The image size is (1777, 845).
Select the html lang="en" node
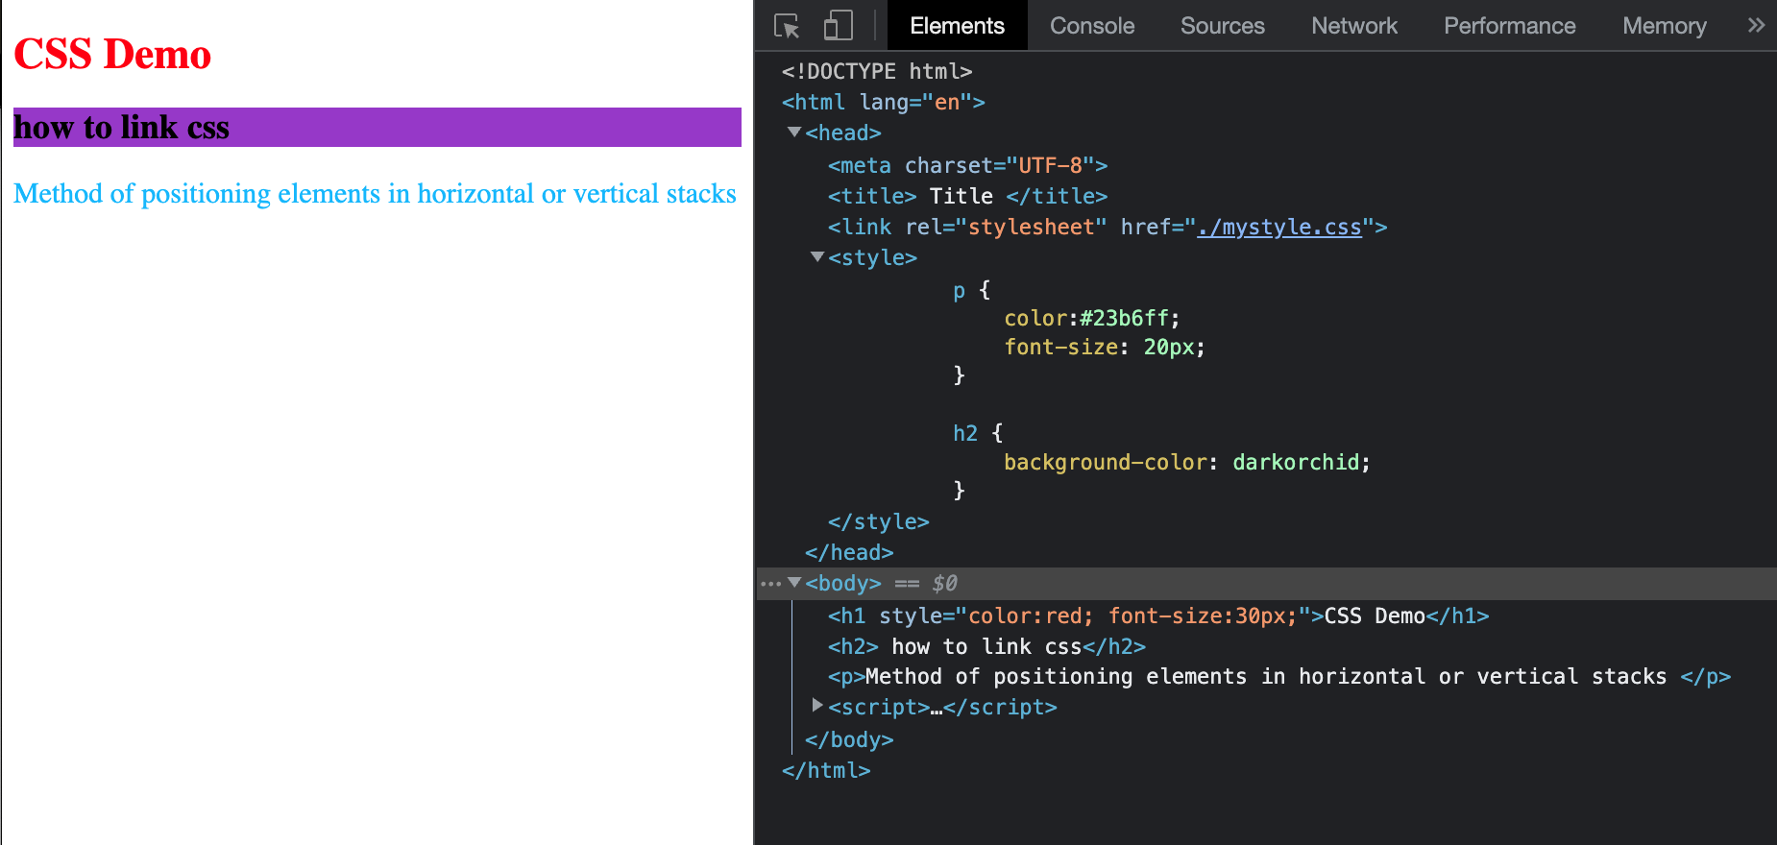coord(884,103)
